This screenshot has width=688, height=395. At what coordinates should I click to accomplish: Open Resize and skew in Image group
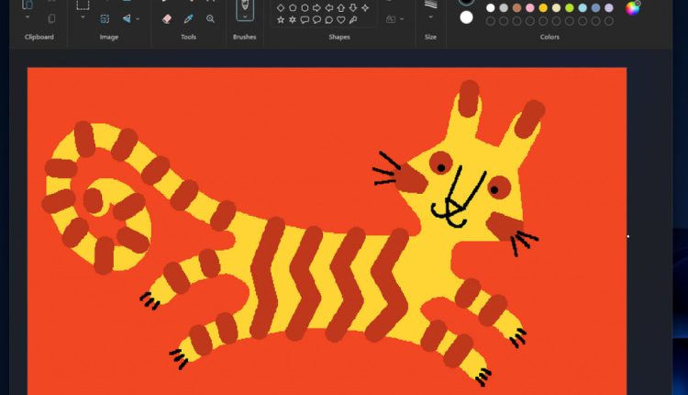pyautogui.click(x=105, y=18)
